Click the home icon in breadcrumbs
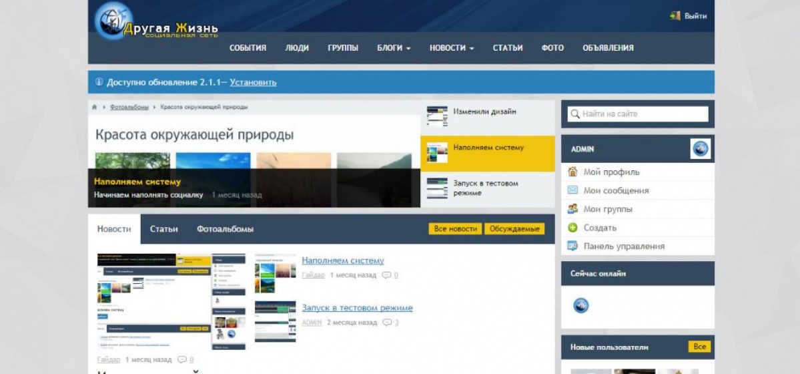800x374 pixels. [x=95, y=107]
